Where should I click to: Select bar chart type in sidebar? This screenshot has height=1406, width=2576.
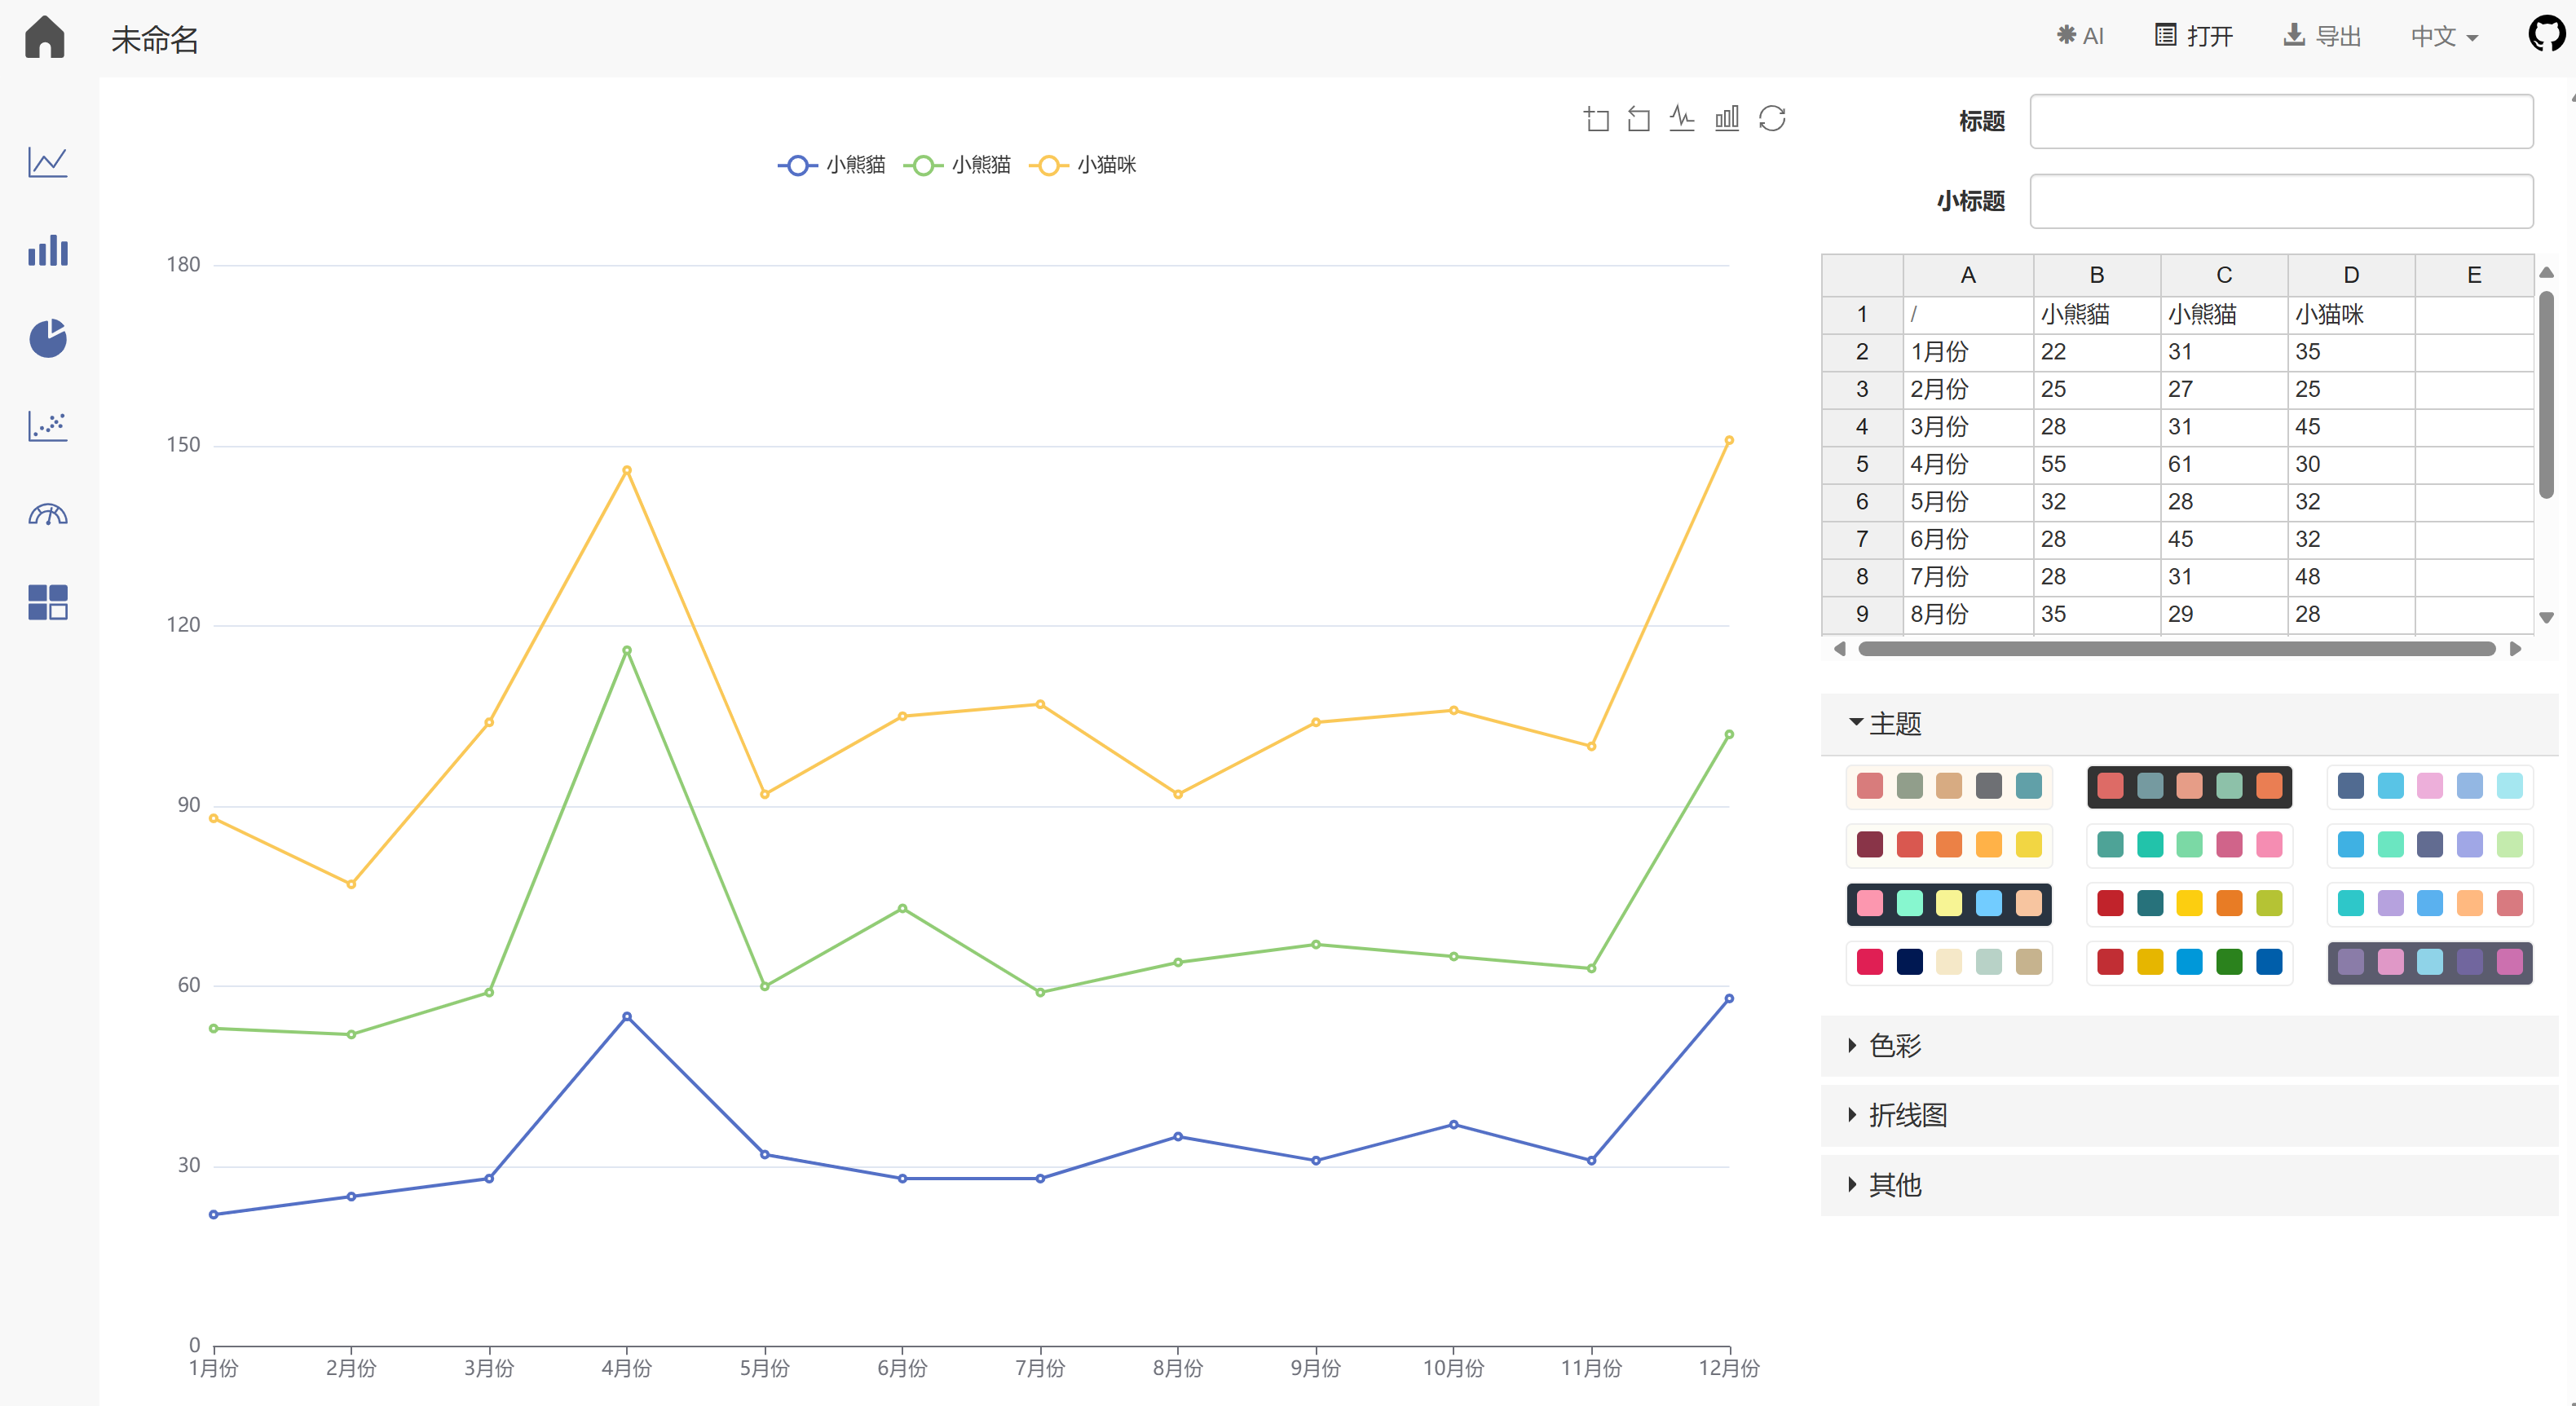coord(47,250)
